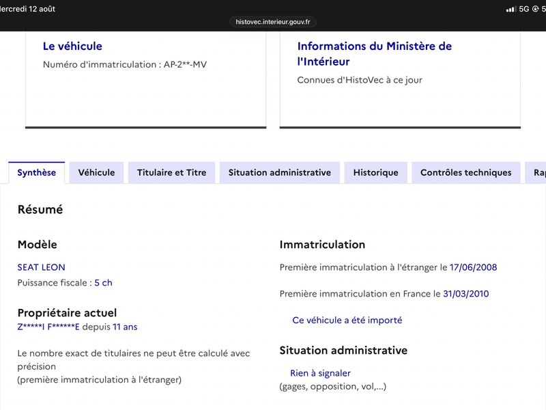
Task: Click the Le véhicule card heading
Action: pos(72,46)
